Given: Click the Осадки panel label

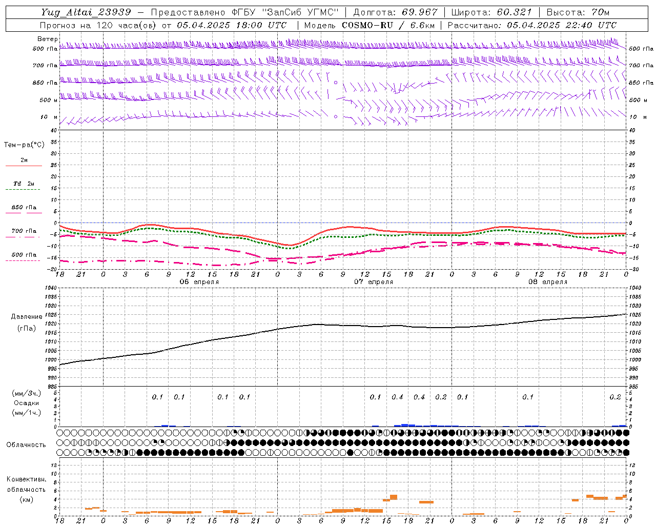Looking at the screenshot, I should point(27,403).
